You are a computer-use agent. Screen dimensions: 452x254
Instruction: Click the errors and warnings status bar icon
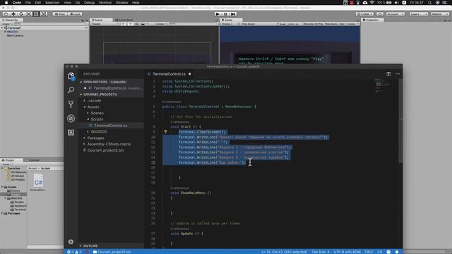(x=74, y=252)
